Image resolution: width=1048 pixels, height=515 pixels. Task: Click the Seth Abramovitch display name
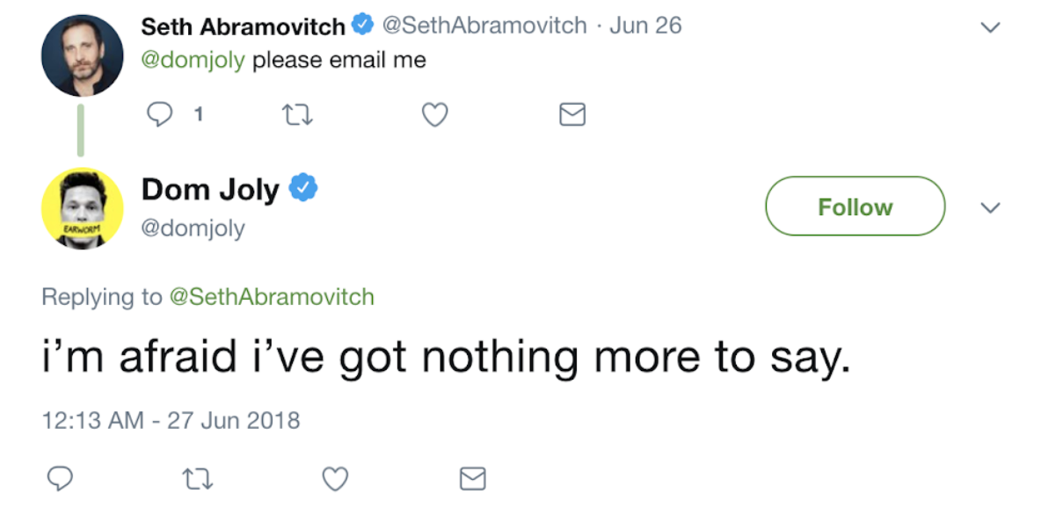click(x=243, y=26)
